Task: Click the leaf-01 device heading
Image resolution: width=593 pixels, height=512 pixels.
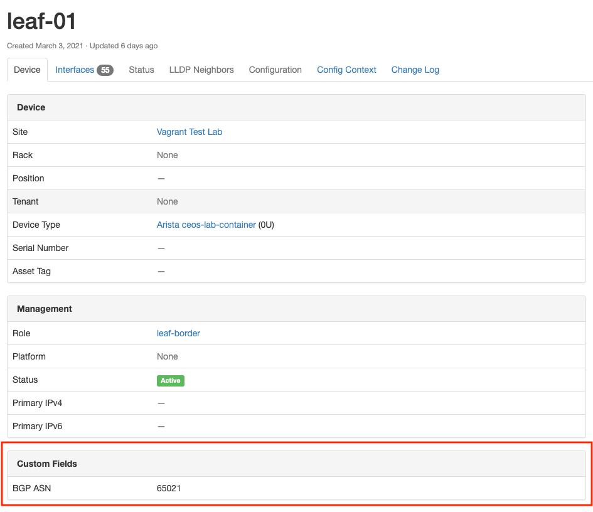Action: (41, 21)
